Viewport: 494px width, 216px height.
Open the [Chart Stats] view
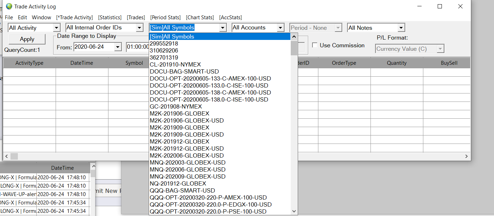(200, 17)
